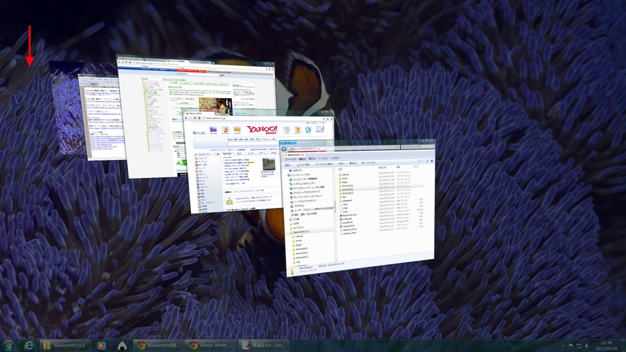Toggle Explorer preview pane icon
626x352 pixels.
427,161
